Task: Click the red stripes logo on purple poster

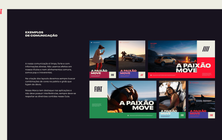Action: click(x=142, y=75)
